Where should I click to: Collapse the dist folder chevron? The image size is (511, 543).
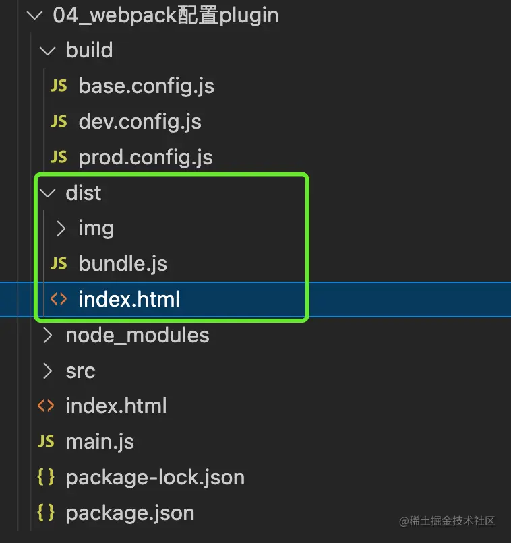tap(47, 193)
